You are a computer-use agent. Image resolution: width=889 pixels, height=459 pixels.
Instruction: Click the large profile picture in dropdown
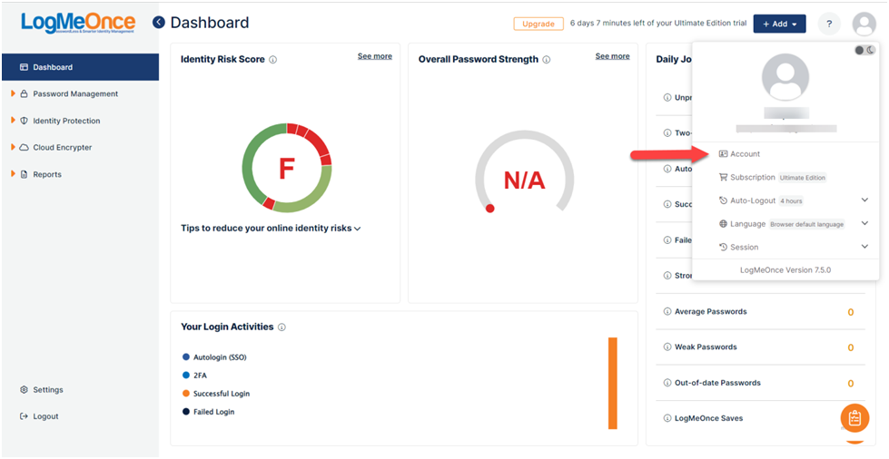tap(785, 77)
